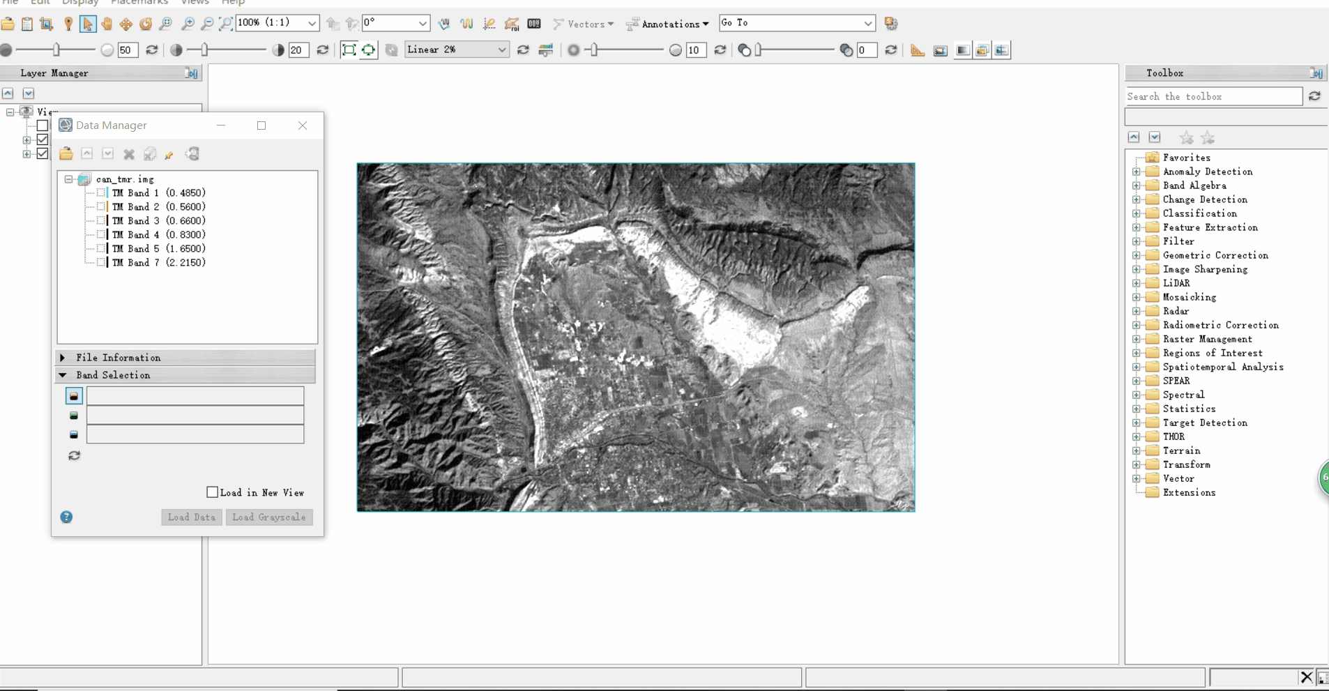The height and width of the screenshot is (691, 1329).
Task: Check the TM Band 2 (0.5600) checkbox
Action: (102, 207)
